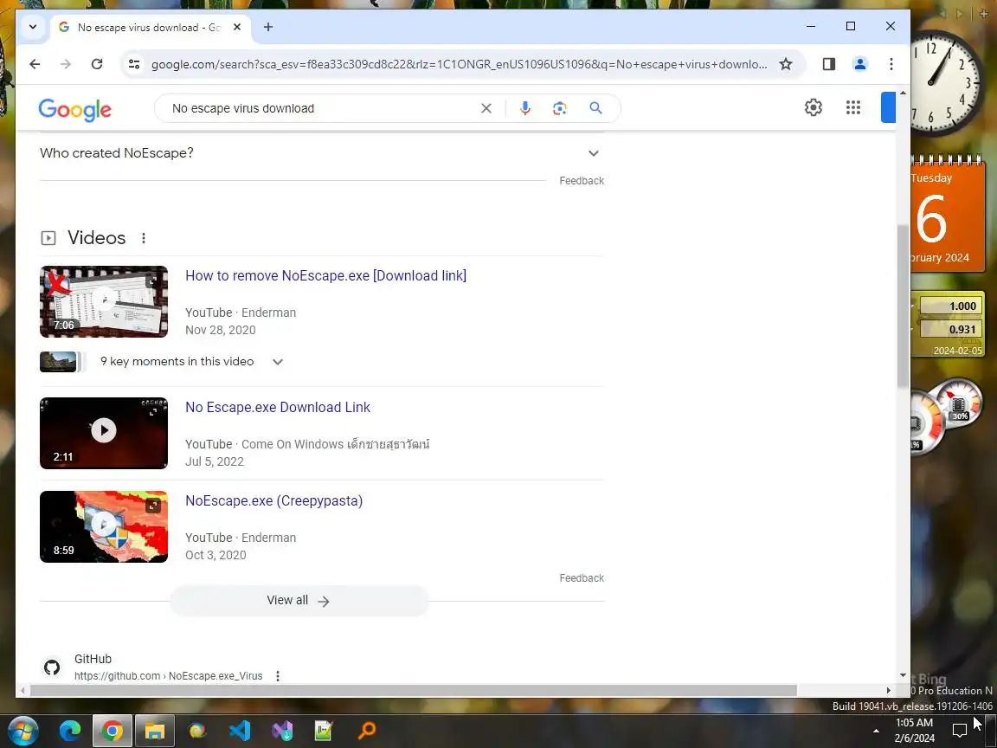Open the github.com NoEscape.exe_Virus result
Image resolution: width=997 pixels, height=748 pixels.
pos(168,675)
